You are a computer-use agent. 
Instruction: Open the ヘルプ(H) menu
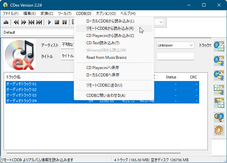[128, 14]
